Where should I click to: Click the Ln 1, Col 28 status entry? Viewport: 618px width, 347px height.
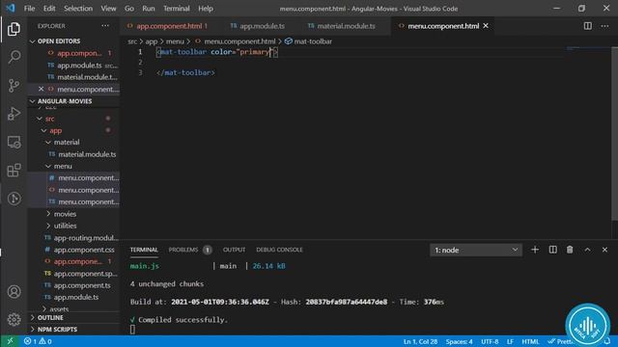tap(420, 341)
